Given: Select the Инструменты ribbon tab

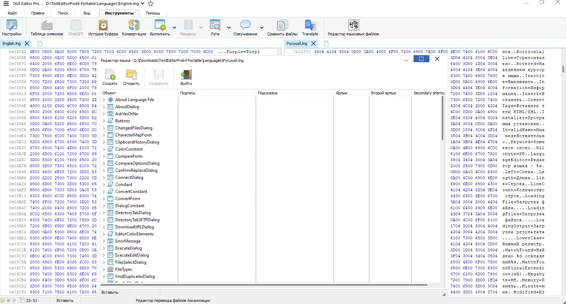Looking at the screenshot, I should tap(119, 13).
